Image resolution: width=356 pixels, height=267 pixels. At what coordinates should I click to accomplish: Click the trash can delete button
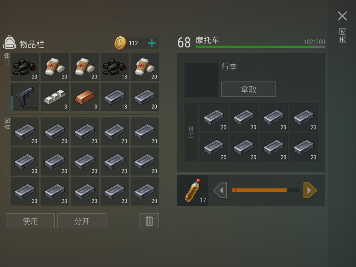(149, 221)
